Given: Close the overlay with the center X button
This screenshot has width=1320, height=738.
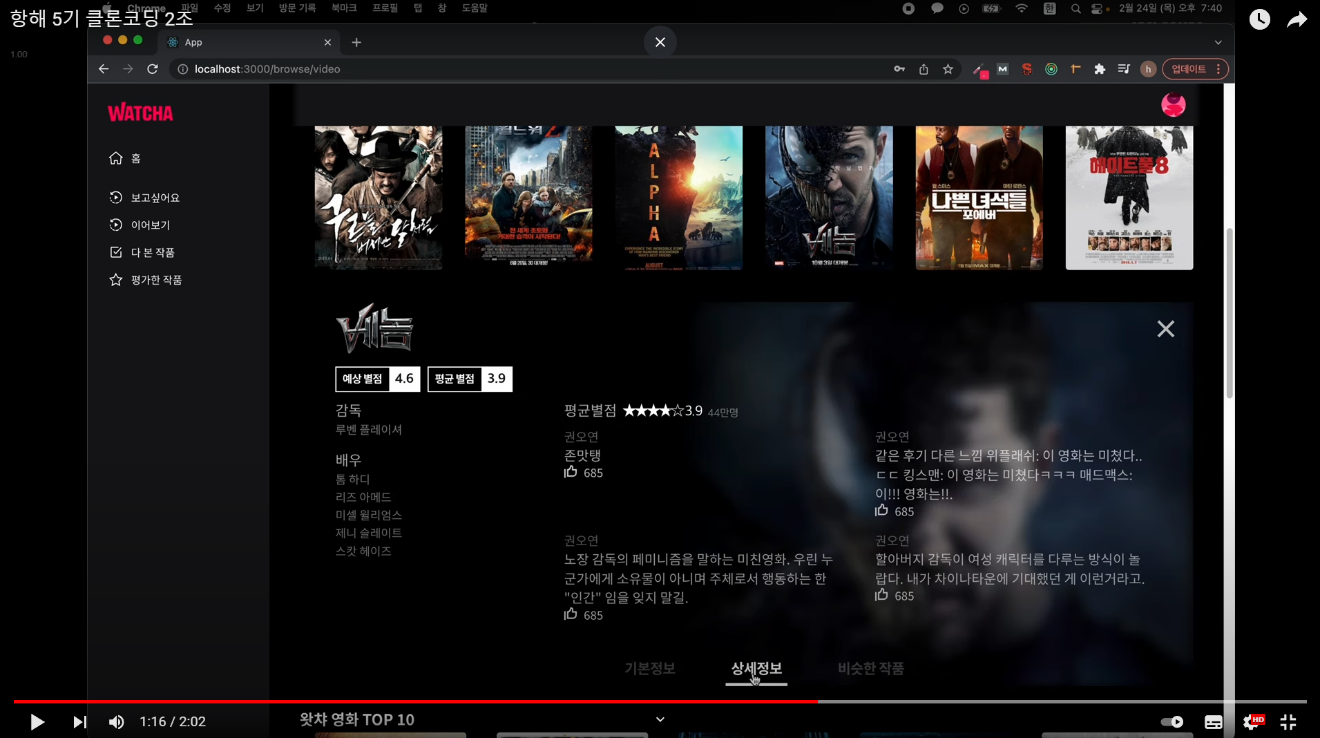Looking at the screenshot, I should pos(660,42).
